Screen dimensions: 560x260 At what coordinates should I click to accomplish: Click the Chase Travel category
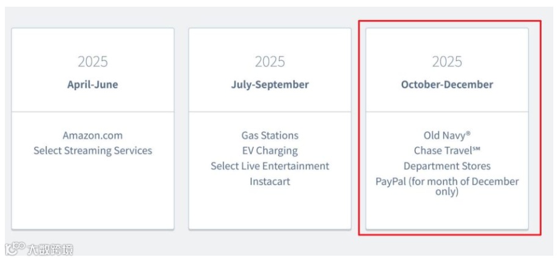(446, 150)
